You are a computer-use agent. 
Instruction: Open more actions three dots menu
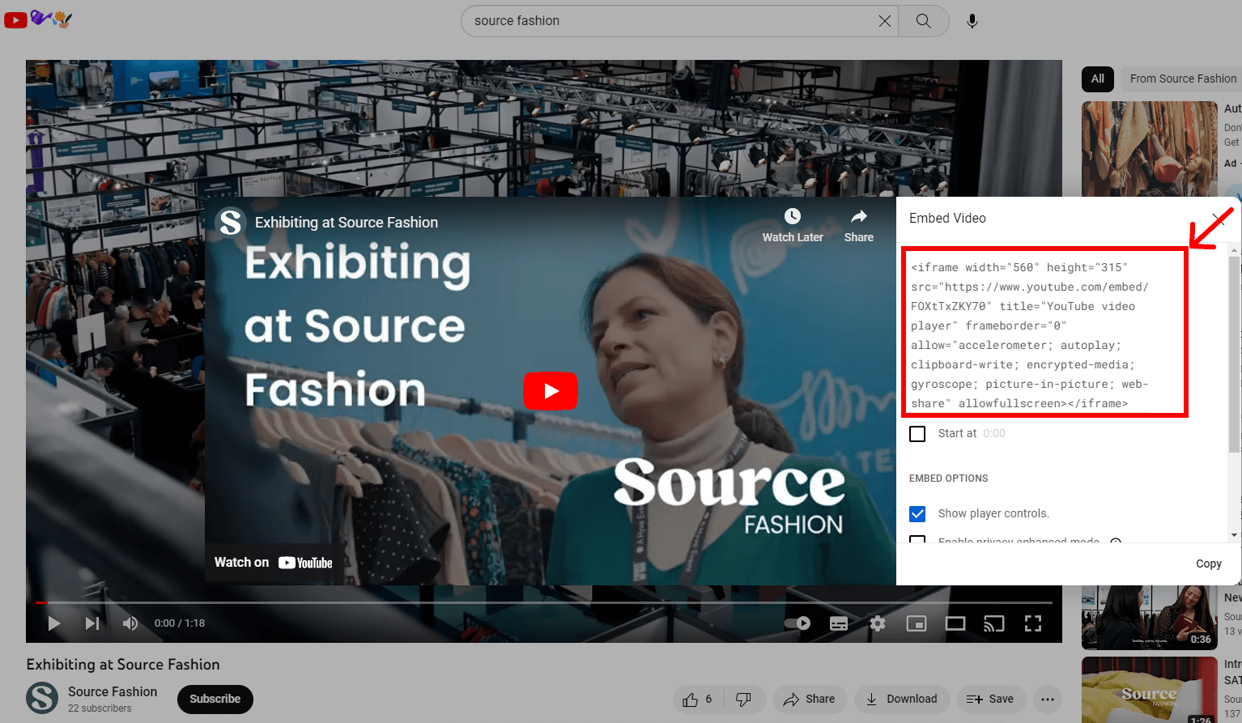(x=1048, y=699)
